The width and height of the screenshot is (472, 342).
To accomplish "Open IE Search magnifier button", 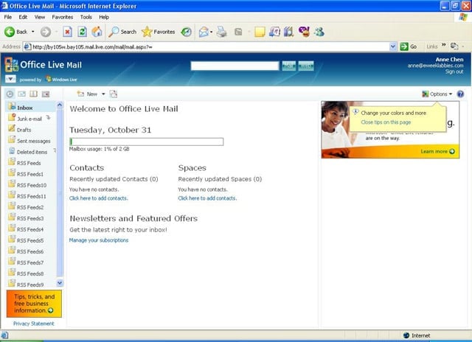I will point(122,32).
